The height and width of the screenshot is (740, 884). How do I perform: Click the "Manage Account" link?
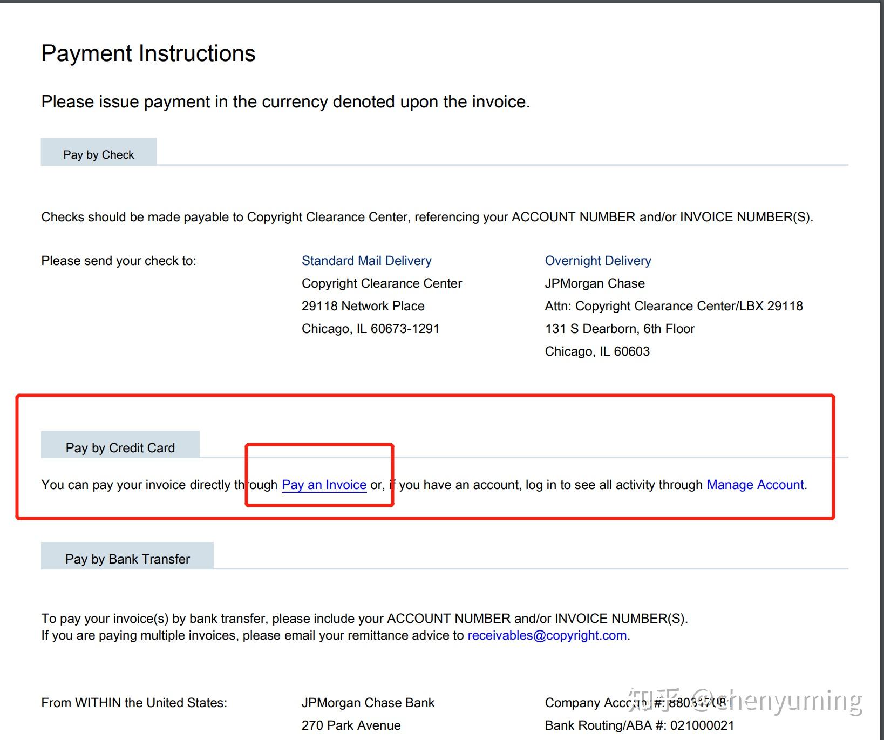755,485
